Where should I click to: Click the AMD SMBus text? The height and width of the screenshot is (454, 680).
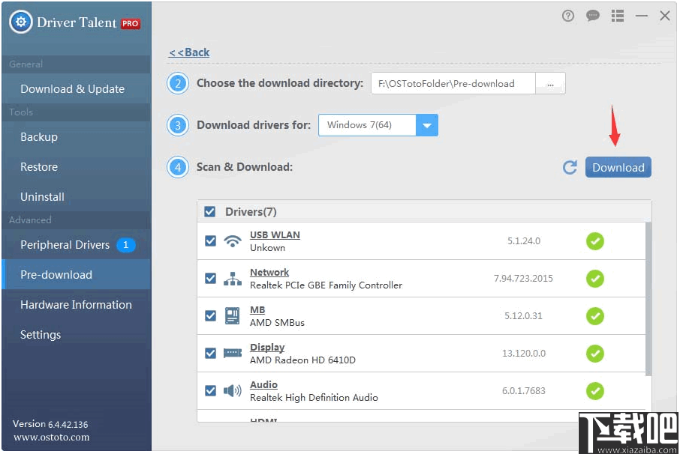pyautogui.click(x=277, y=322)
